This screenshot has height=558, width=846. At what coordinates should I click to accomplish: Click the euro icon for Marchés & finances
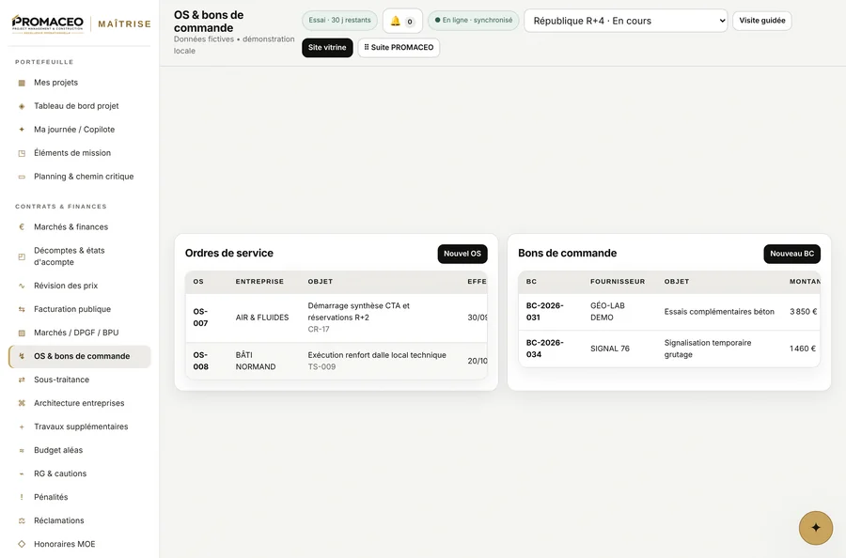coord(22,227)
